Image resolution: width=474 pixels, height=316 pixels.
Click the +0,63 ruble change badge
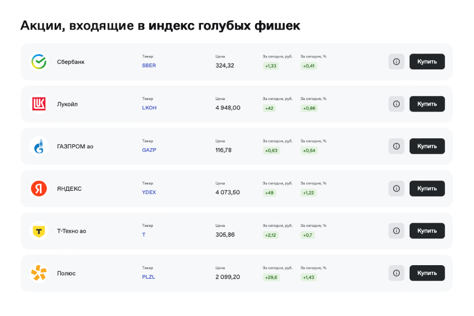pos(271,150)
